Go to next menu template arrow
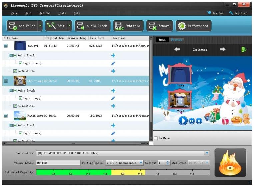 (x=222, y=49)
